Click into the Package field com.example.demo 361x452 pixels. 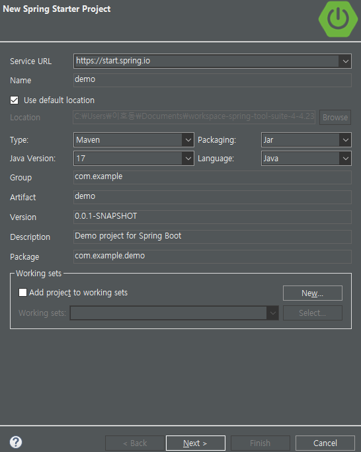point(212,256)
